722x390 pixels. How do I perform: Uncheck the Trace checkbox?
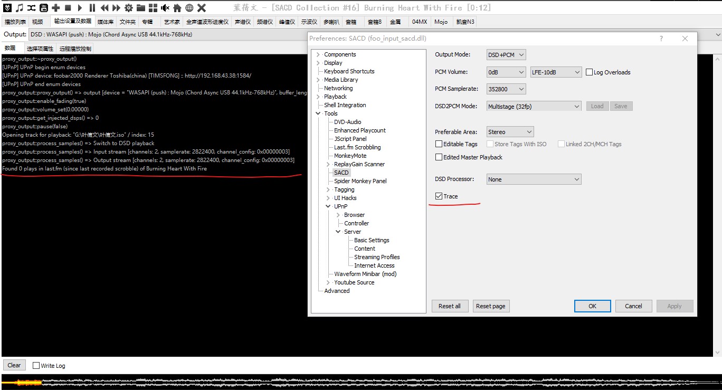click(439, 196)
